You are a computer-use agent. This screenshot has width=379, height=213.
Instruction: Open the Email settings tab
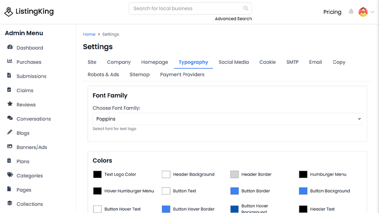tap(316, 62)
